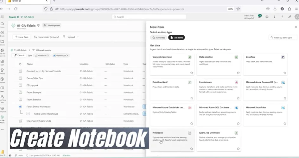Open the notifications icon in header

[259, 16]
